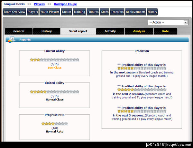Image resolution: width=193 pixels, height=148 pixels.
Task: Click the Reports section header
Action: click(97, 40)
